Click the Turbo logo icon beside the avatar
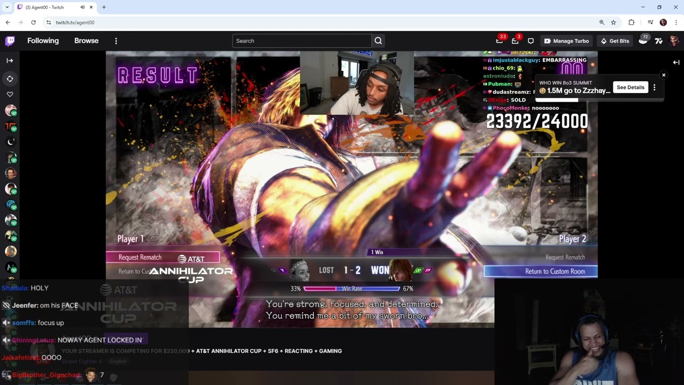This screenshot has height=385, width=684. click(x=658, y=41)
